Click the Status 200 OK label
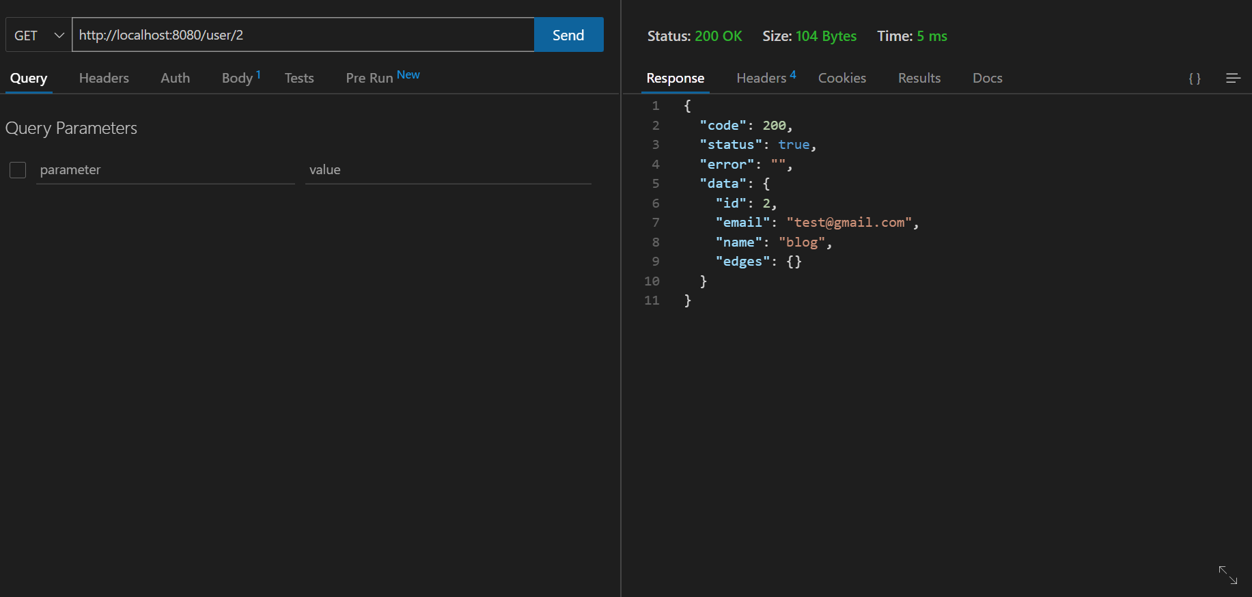 695,36
